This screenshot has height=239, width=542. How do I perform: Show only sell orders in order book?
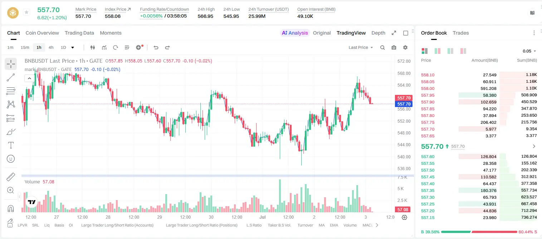pos(463,51)
